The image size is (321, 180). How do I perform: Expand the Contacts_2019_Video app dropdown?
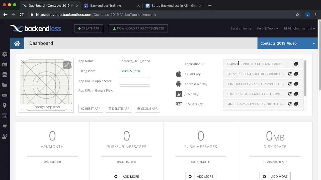point(287,43)
